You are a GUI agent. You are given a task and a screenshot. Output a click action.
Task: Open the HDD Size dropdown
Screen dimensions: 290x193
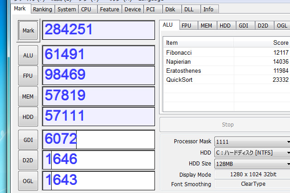[252, 164]
